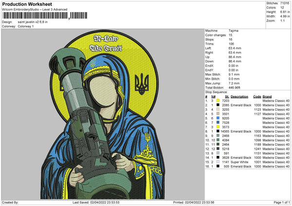292x206 pixels.
Task: Click the Zoom value 1:1
Action: [x=282, y=20]
